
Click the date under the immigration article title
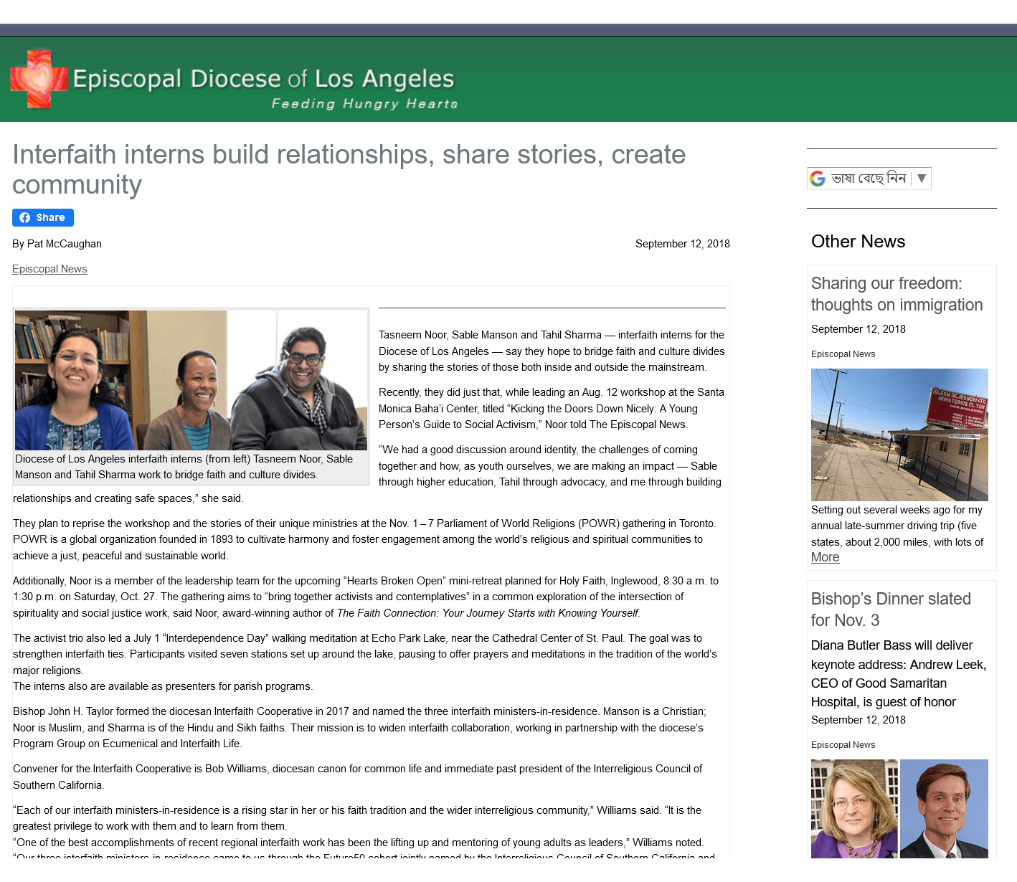[858, 329]
